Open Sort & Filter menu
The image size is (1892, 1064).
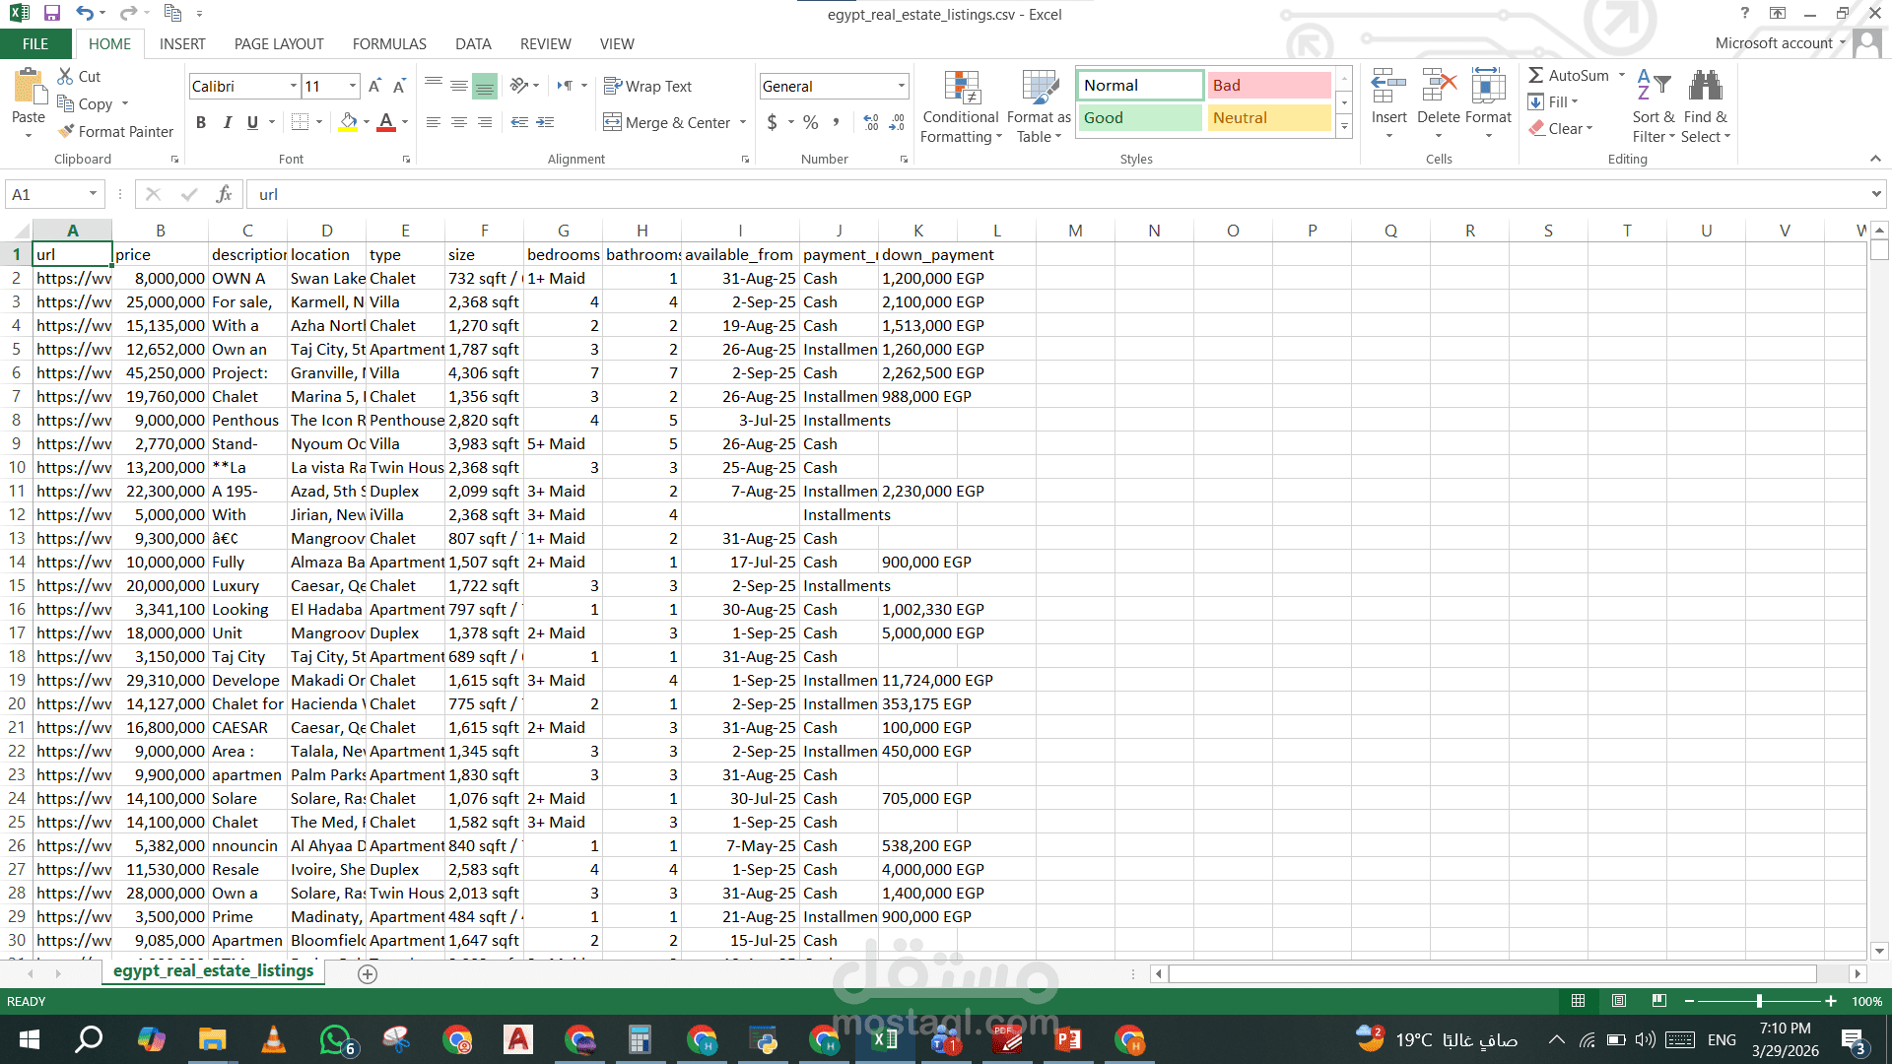click(1653, 106)
